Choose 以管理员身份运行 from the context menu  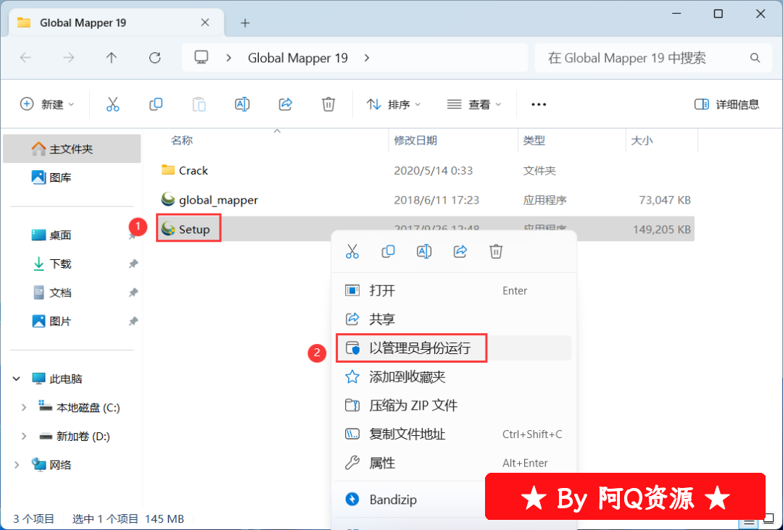point(454,348)
